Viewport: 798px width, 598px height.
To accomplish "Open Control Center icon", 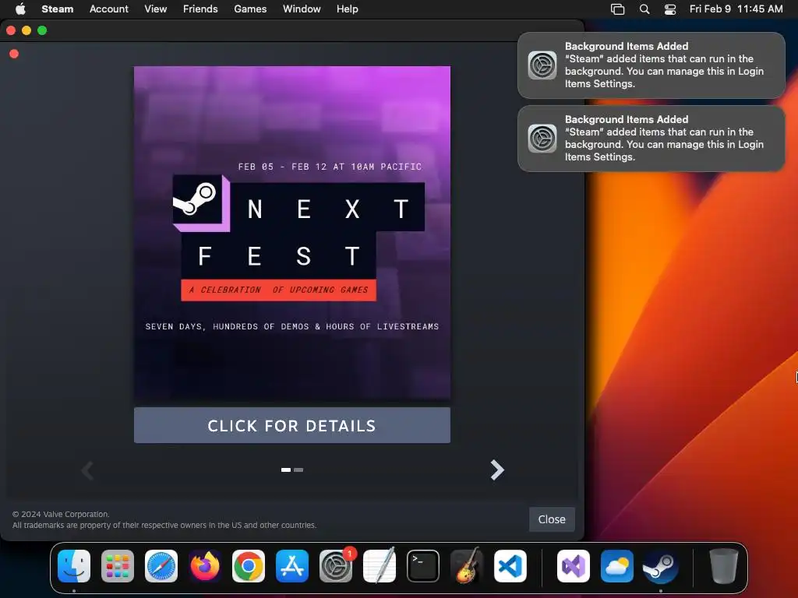I will (669, 9).
